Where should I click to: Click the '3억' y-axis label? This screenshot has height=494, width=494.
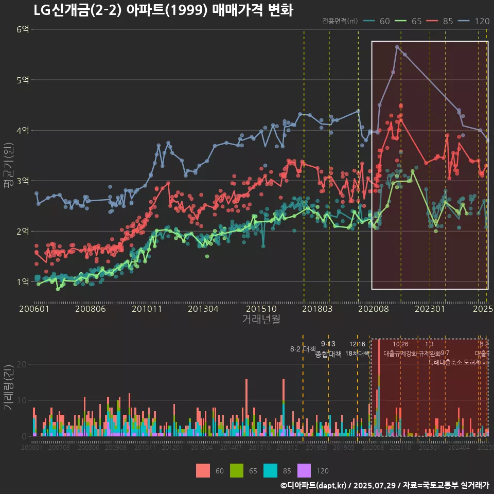(23, 181)
